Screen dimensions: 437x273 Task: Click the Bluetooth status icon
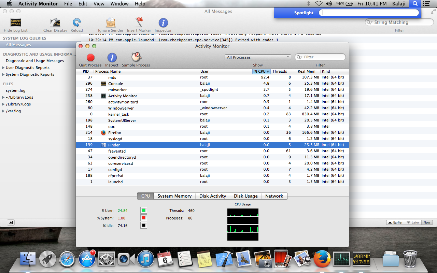pos(309,4)
